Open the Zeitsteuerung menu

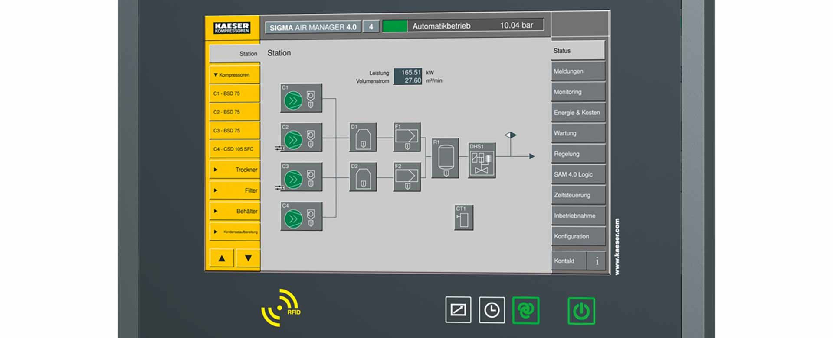point(578,195)
